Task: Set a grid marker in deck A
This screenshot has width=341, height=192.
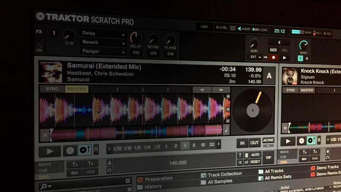Action: pos(240,155)
